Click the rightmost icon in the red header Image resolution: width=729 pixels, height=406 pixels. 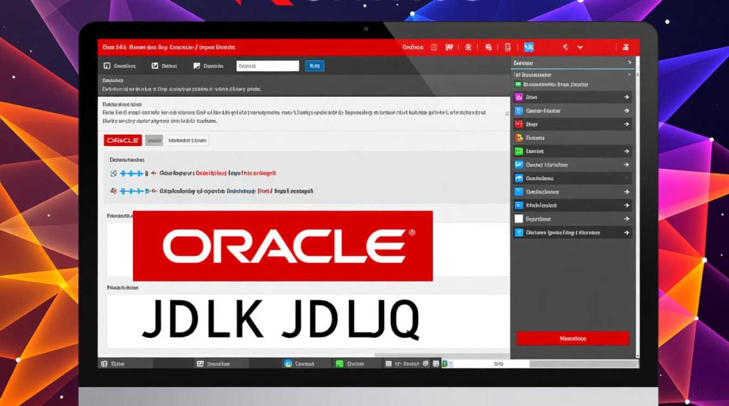click(x=626, y=47)
